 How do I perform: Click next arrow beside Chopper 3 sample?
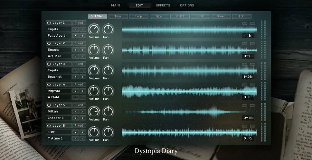(x=82, y=118)
